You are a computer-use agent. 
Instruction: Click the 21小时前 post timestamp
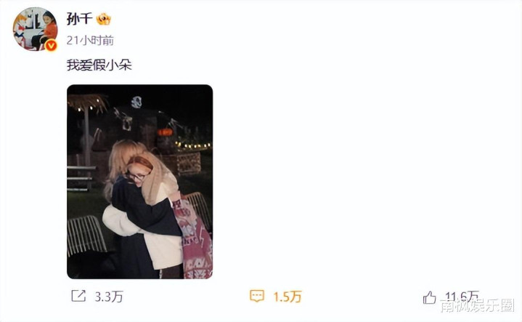pos(90,40)
